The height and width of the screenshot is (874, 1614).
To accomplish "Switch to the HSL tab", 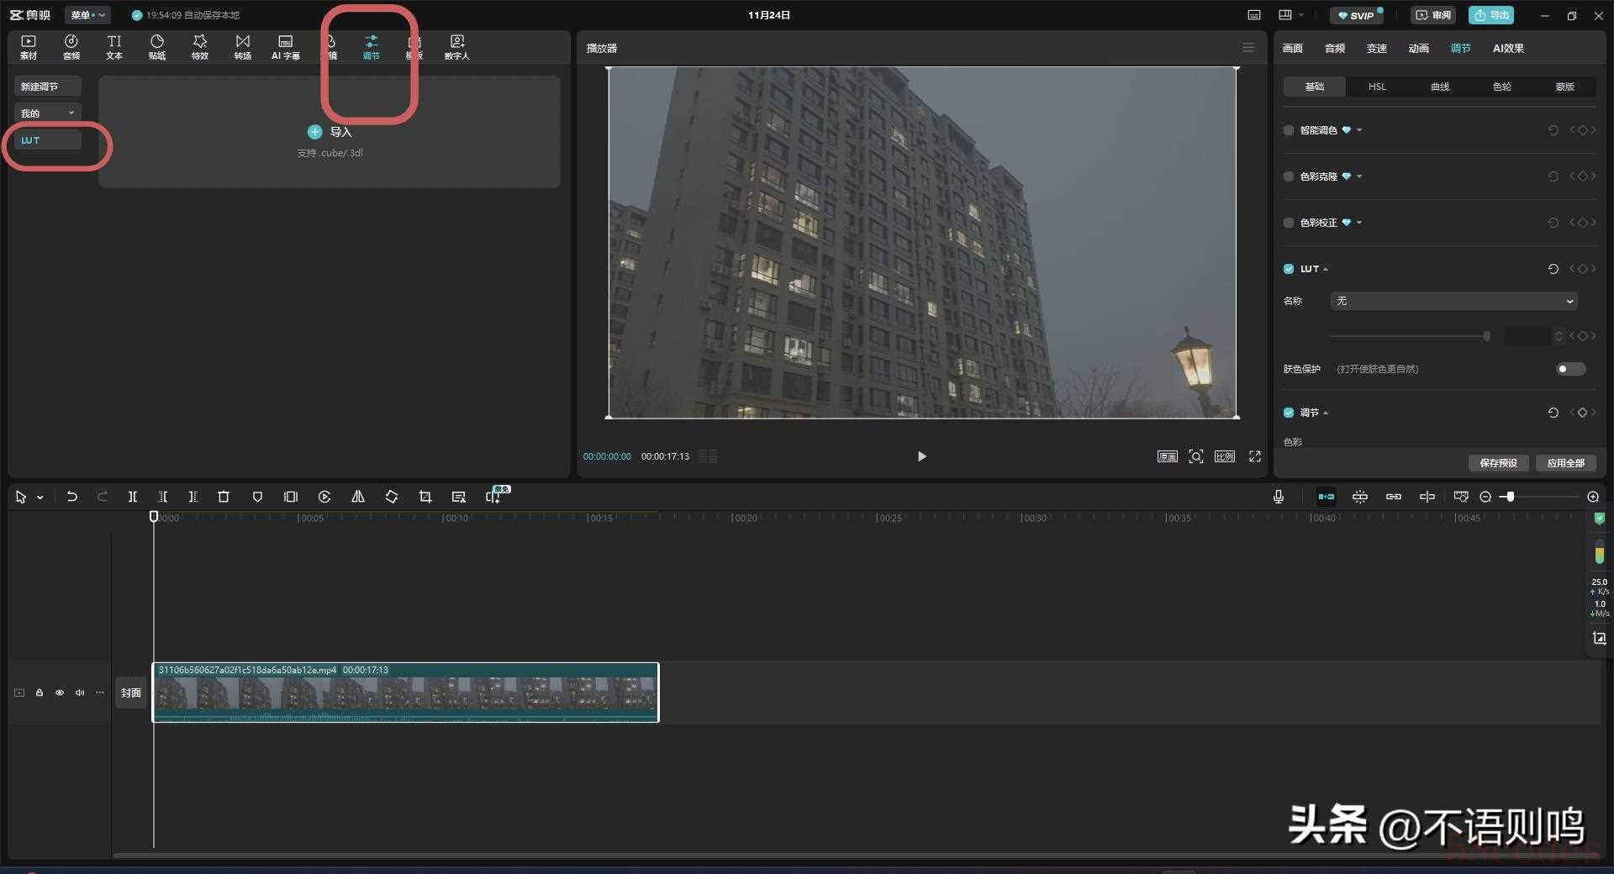I will click(1377, 87).
